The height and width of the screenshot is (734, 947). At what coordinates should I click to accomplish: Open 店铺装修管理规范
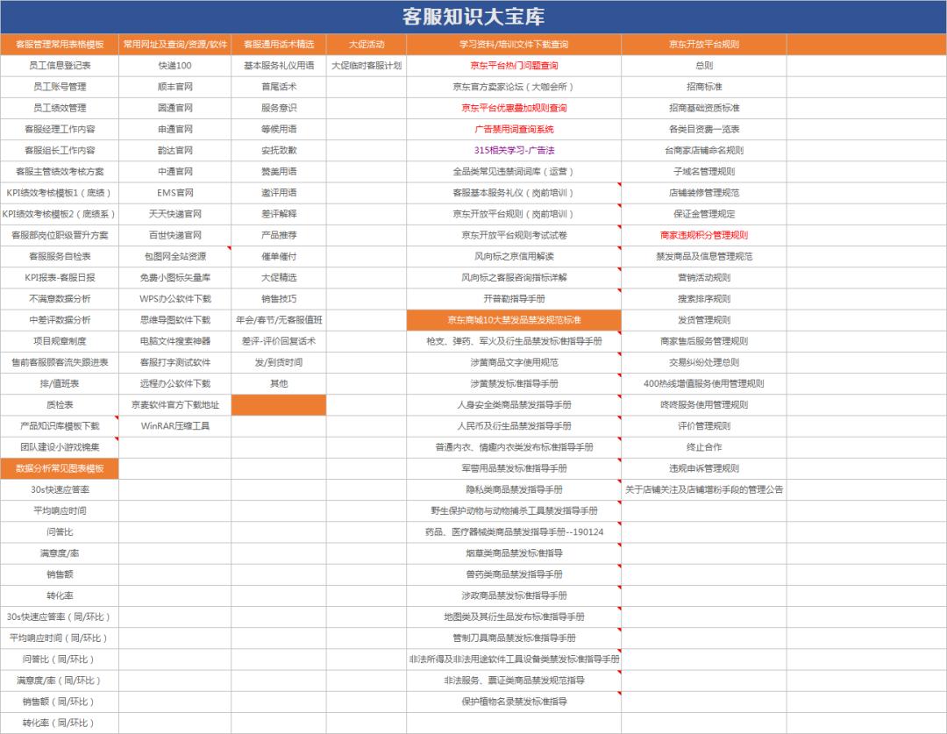tap(703, 193)
